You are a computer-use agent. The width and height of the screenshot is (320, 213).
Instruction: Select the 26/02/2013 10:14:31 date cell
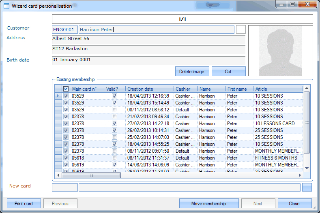point(149,130)
